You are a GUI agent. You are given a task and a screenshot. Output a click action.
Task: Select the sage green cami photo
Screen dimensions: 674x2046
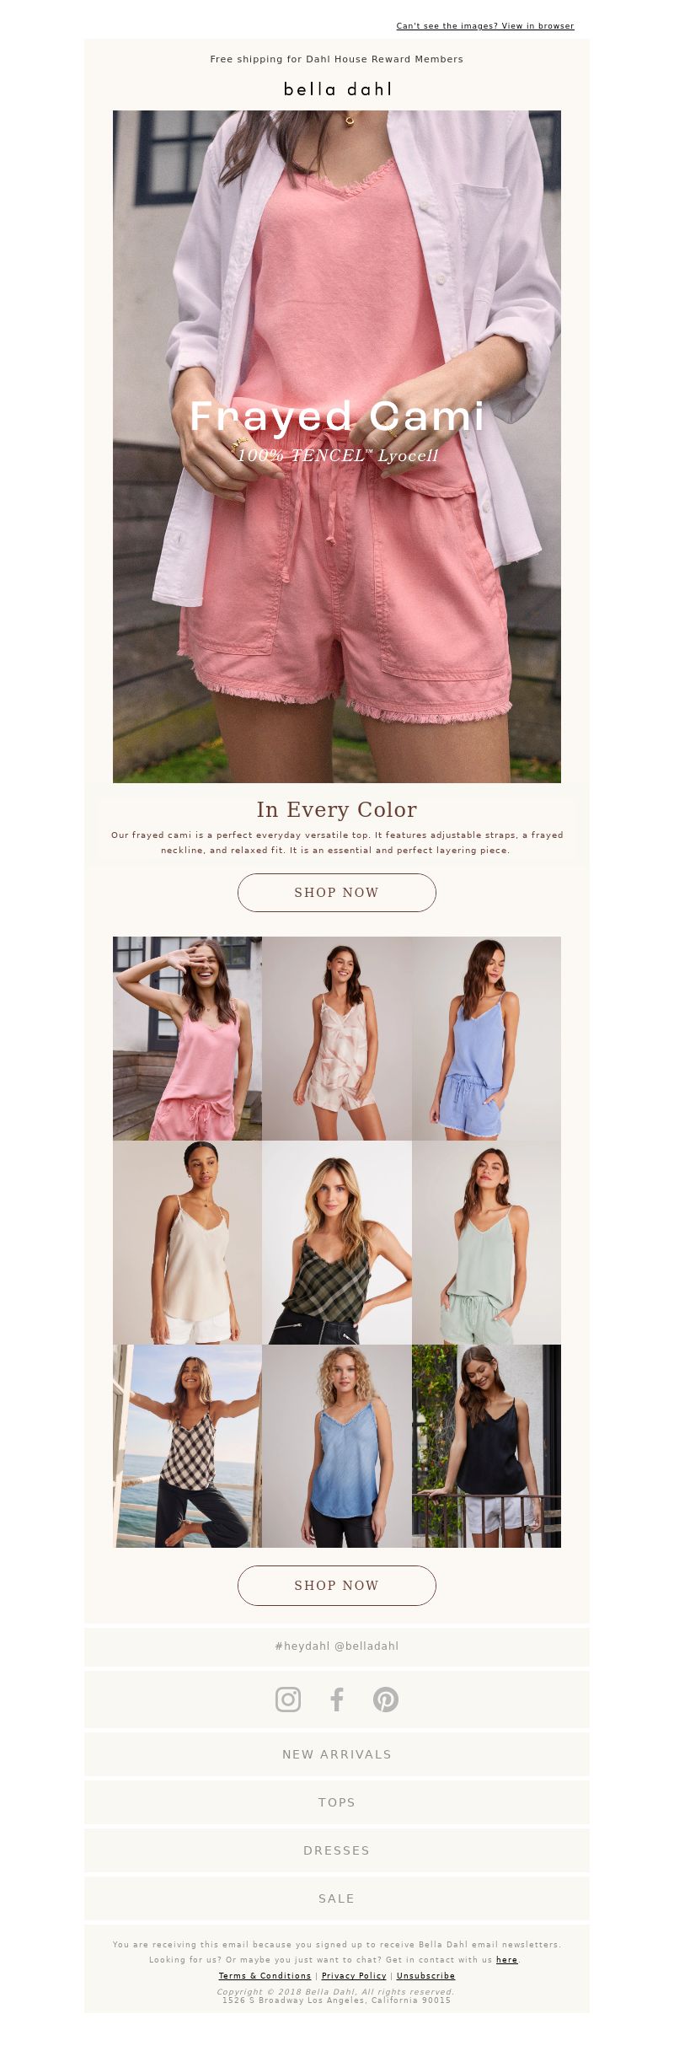[486, 1242]
